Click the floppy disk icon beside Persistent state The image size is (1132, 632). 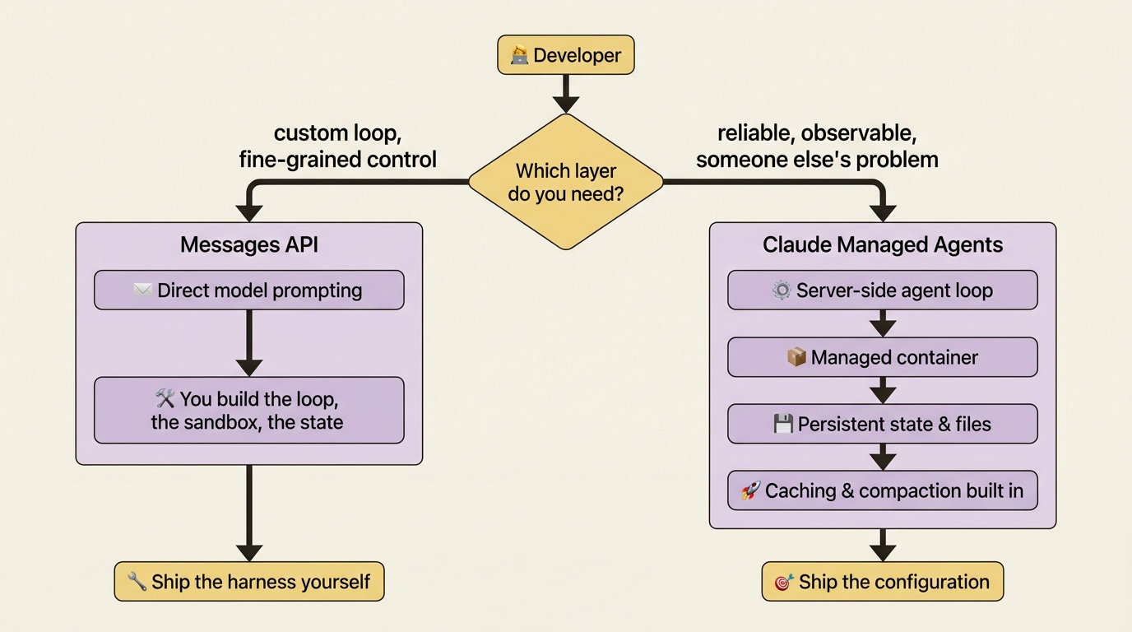coord(783,425)
